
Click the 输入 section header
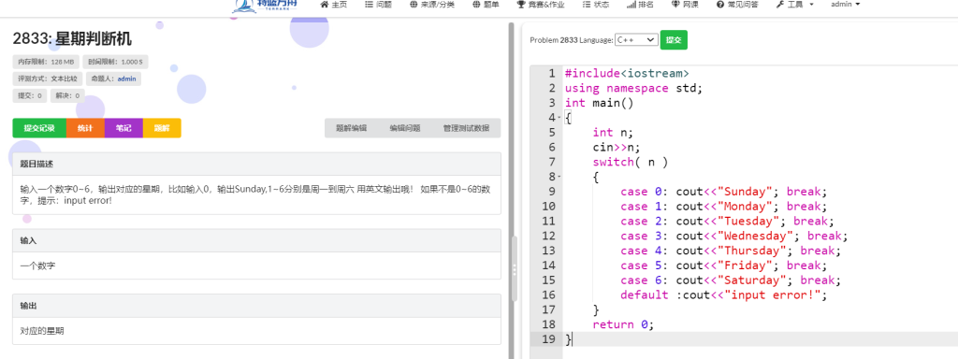click(x=256, y=240)
